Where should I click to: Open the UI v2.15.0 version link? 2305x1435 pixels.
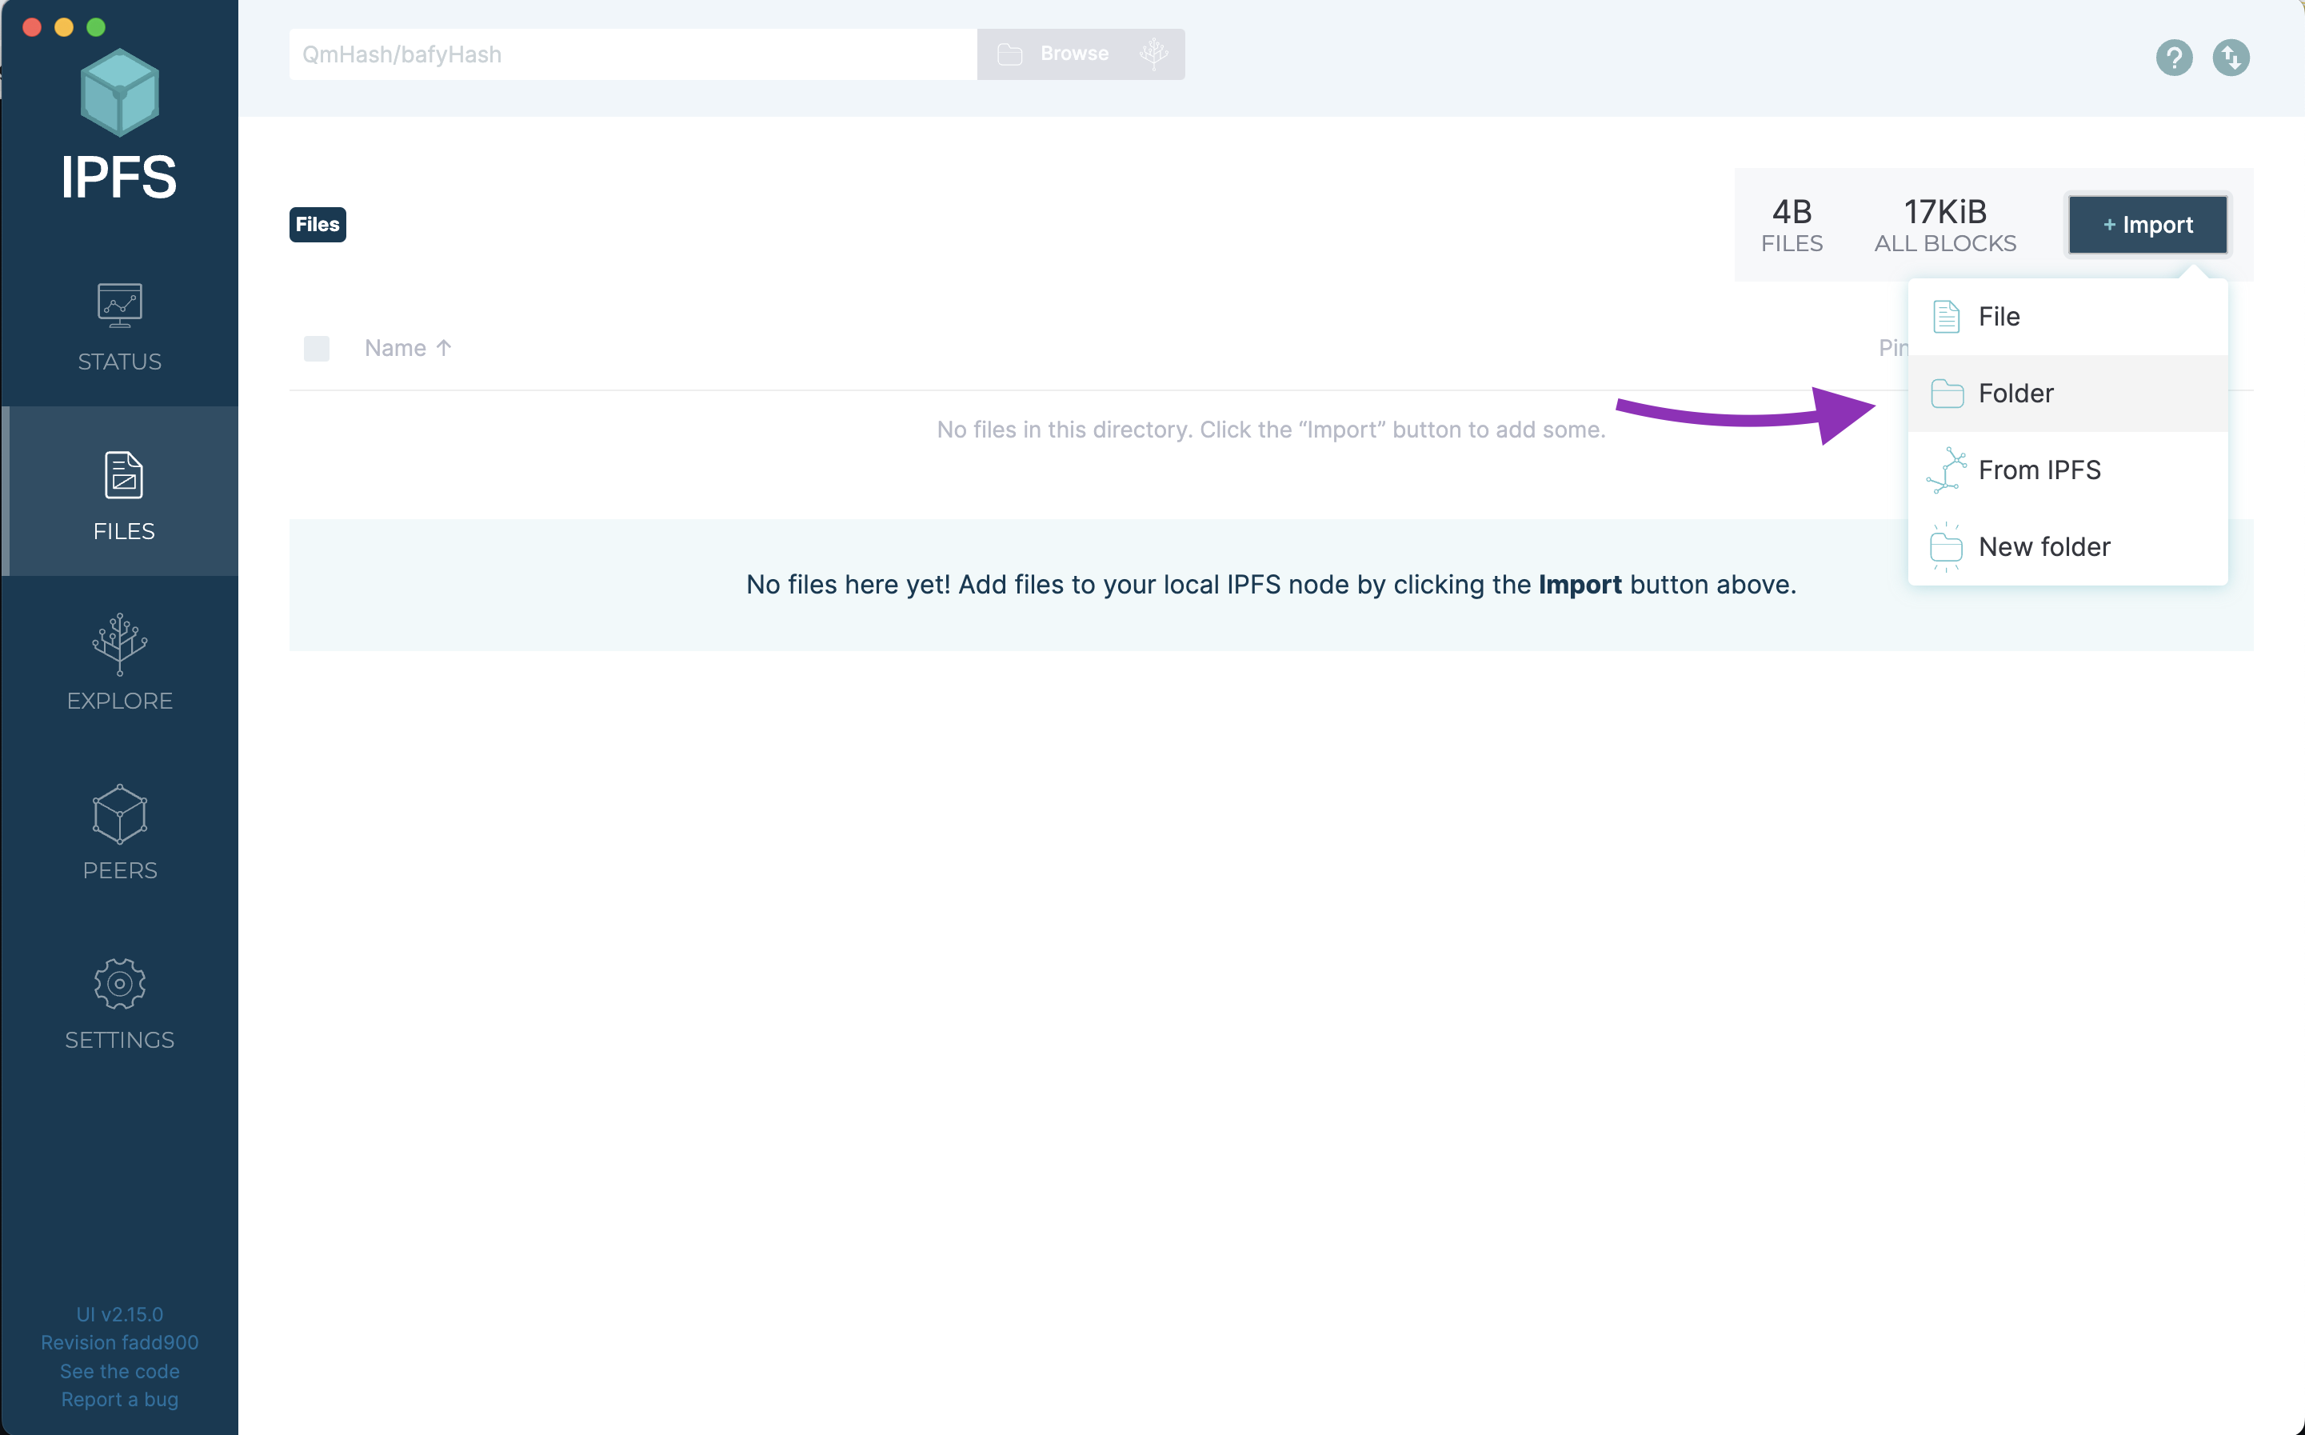(x=119, y=1314)
